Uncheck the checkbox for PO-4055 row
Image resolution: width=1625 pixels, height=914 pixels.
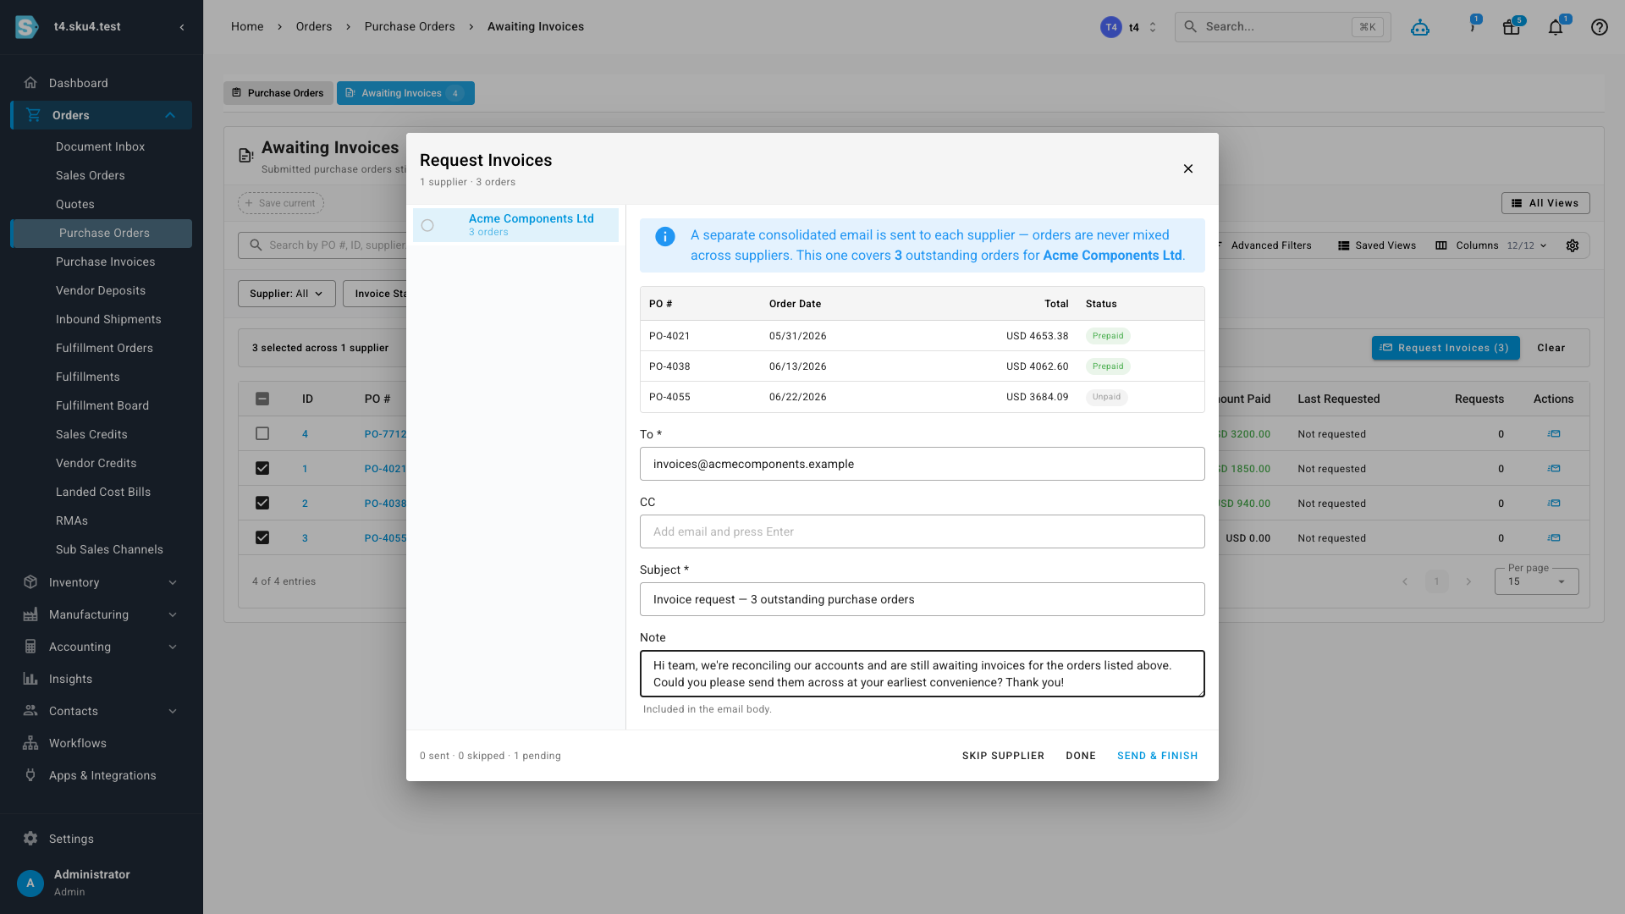[262, 537]
